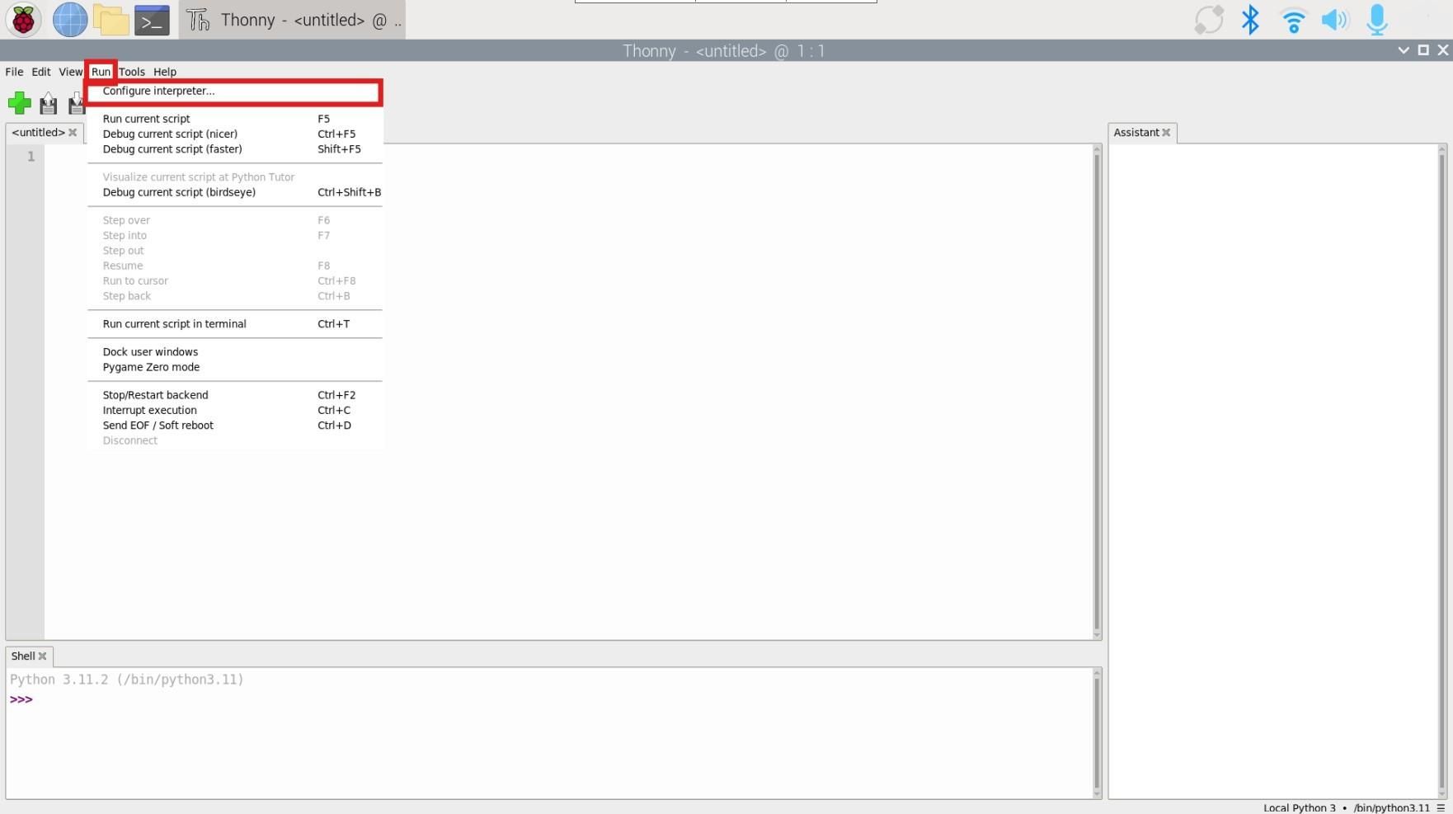Viewport: 1453px width, 814px height.
Task: Click the green New file plus icon
Action: coord(20,103)
